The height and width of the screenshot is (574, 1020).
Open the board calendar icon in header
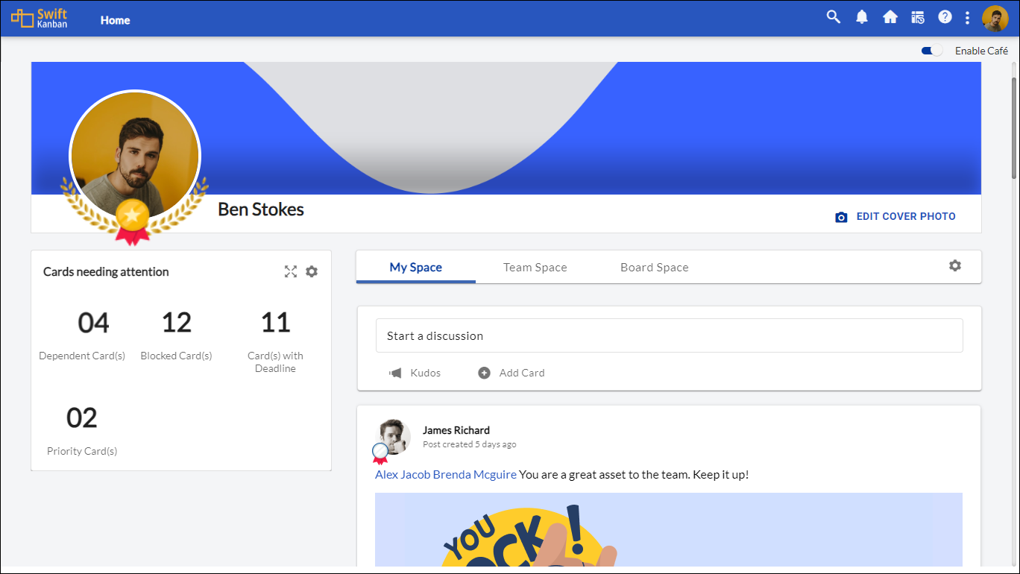918,17
